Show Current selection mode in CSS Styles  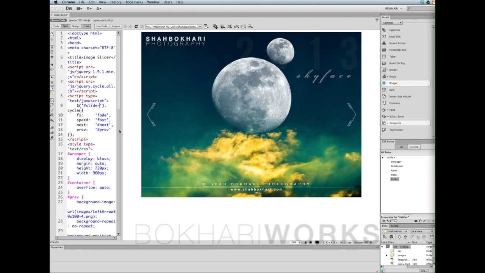(x=414, y=147)
